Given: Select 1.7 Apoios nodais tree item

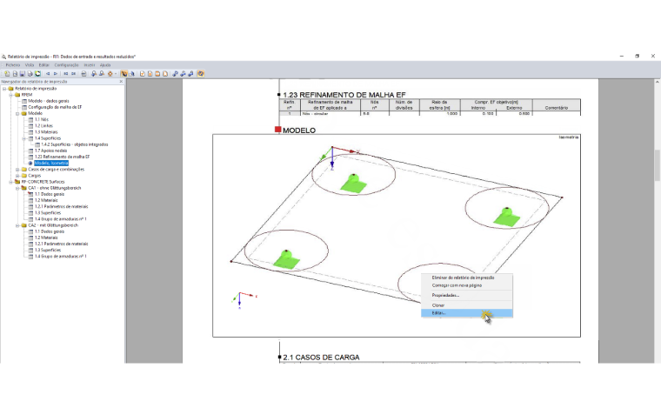Looking at the screenshot, I should click(x=51, y=151).
